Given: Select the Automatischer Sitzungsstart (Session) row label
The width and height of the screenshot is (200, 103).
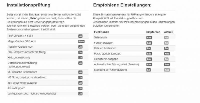Looking at the screenshot, I should (116, 64).
